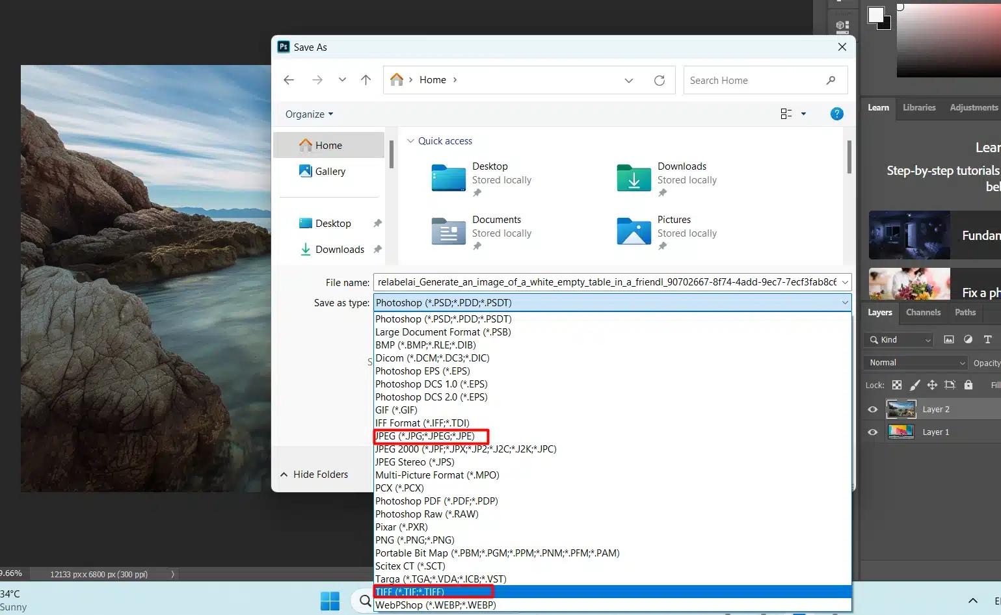Image resolution: width=1001 pixels, height=615 pixels.
Task: Switch to the Learn tab
Action: [x=878, y=108]
